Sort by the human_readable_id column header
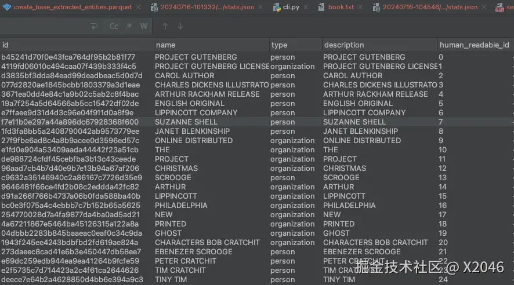This screenshot has width=514, height=285. 475,45
